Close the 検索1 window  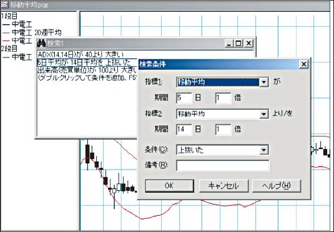coord(248,44)
